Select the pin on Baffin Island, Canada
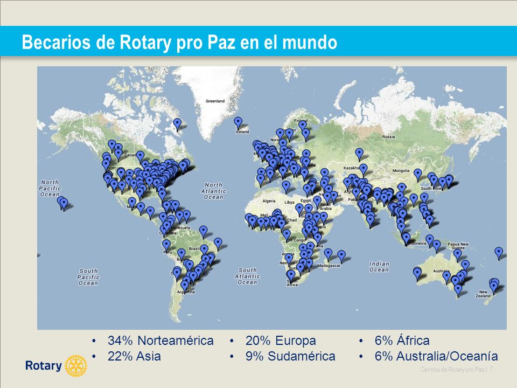 [177, 124]
